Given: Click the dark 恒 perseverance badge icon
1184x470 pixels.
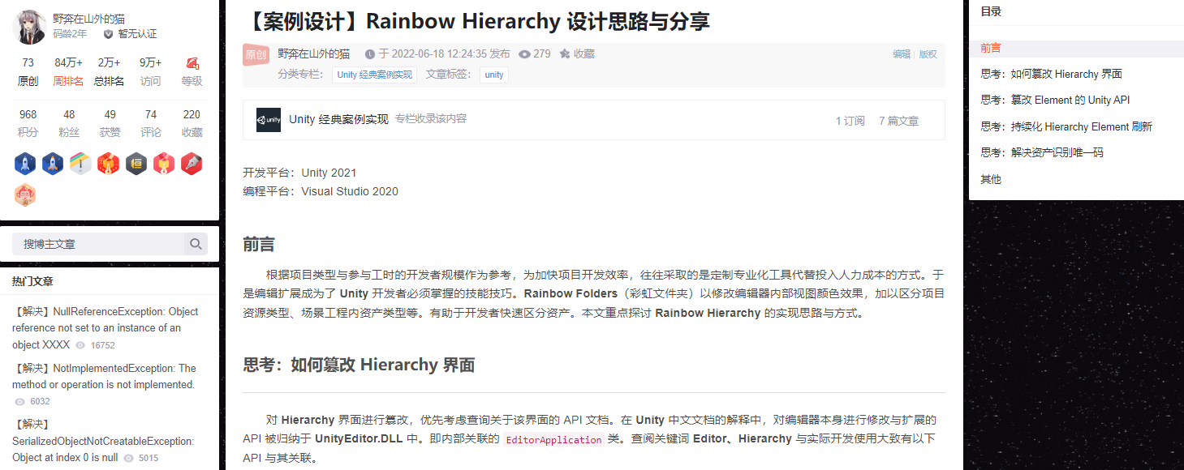Looking at the screenshot, I should (x=136, y=163).
